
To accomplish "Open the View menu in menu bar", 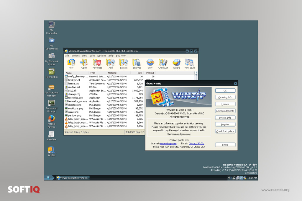I will point(85,56).
